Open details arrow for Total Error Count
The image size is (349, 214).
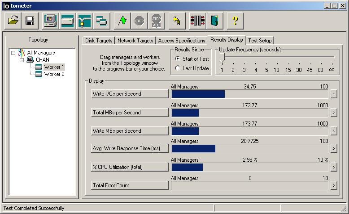(333, 185)
